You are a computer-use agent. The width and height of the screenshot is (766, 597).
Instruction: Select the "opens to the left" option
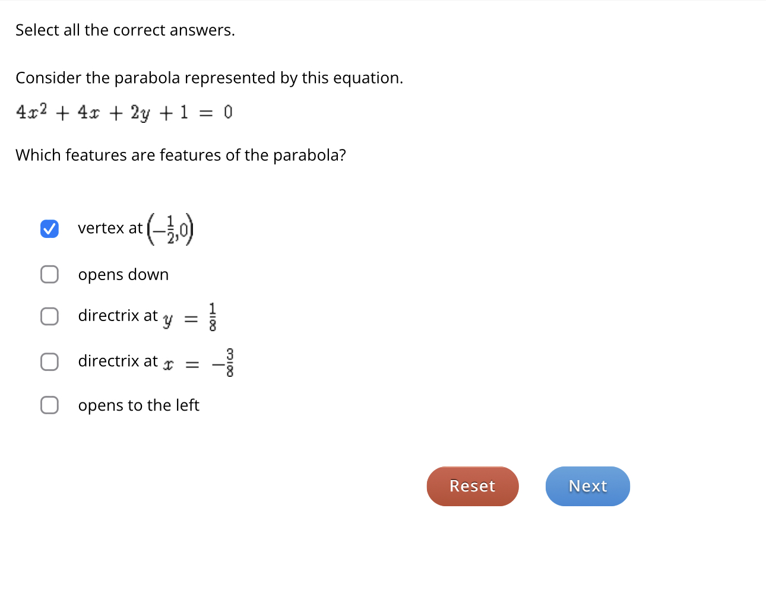pyautogui.click(x=49, y=405)
